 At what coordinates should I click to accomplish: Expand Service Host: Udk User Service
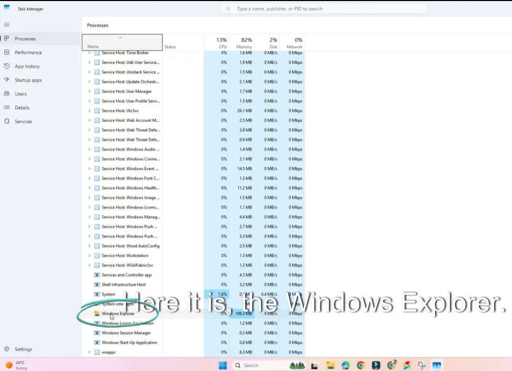click(x=89, y=62)
